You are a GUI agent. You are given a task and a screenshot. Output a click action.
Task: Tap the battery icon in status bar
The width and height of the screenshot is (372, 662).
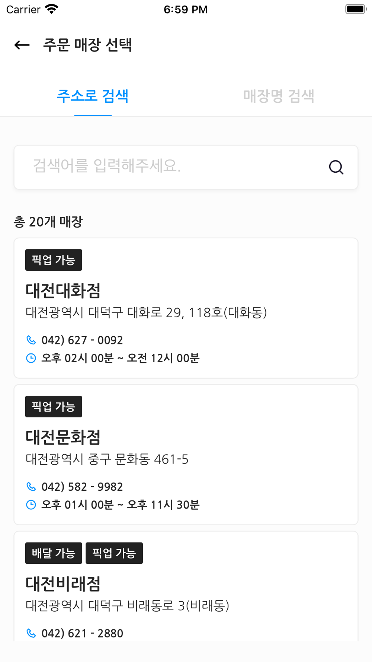pyautogui.click(x=356, y=9)
